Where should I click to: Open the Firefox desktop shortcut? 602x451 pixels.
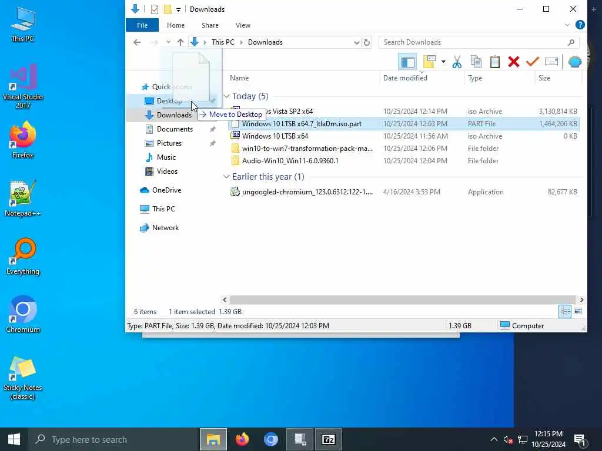tap(23, 140)
